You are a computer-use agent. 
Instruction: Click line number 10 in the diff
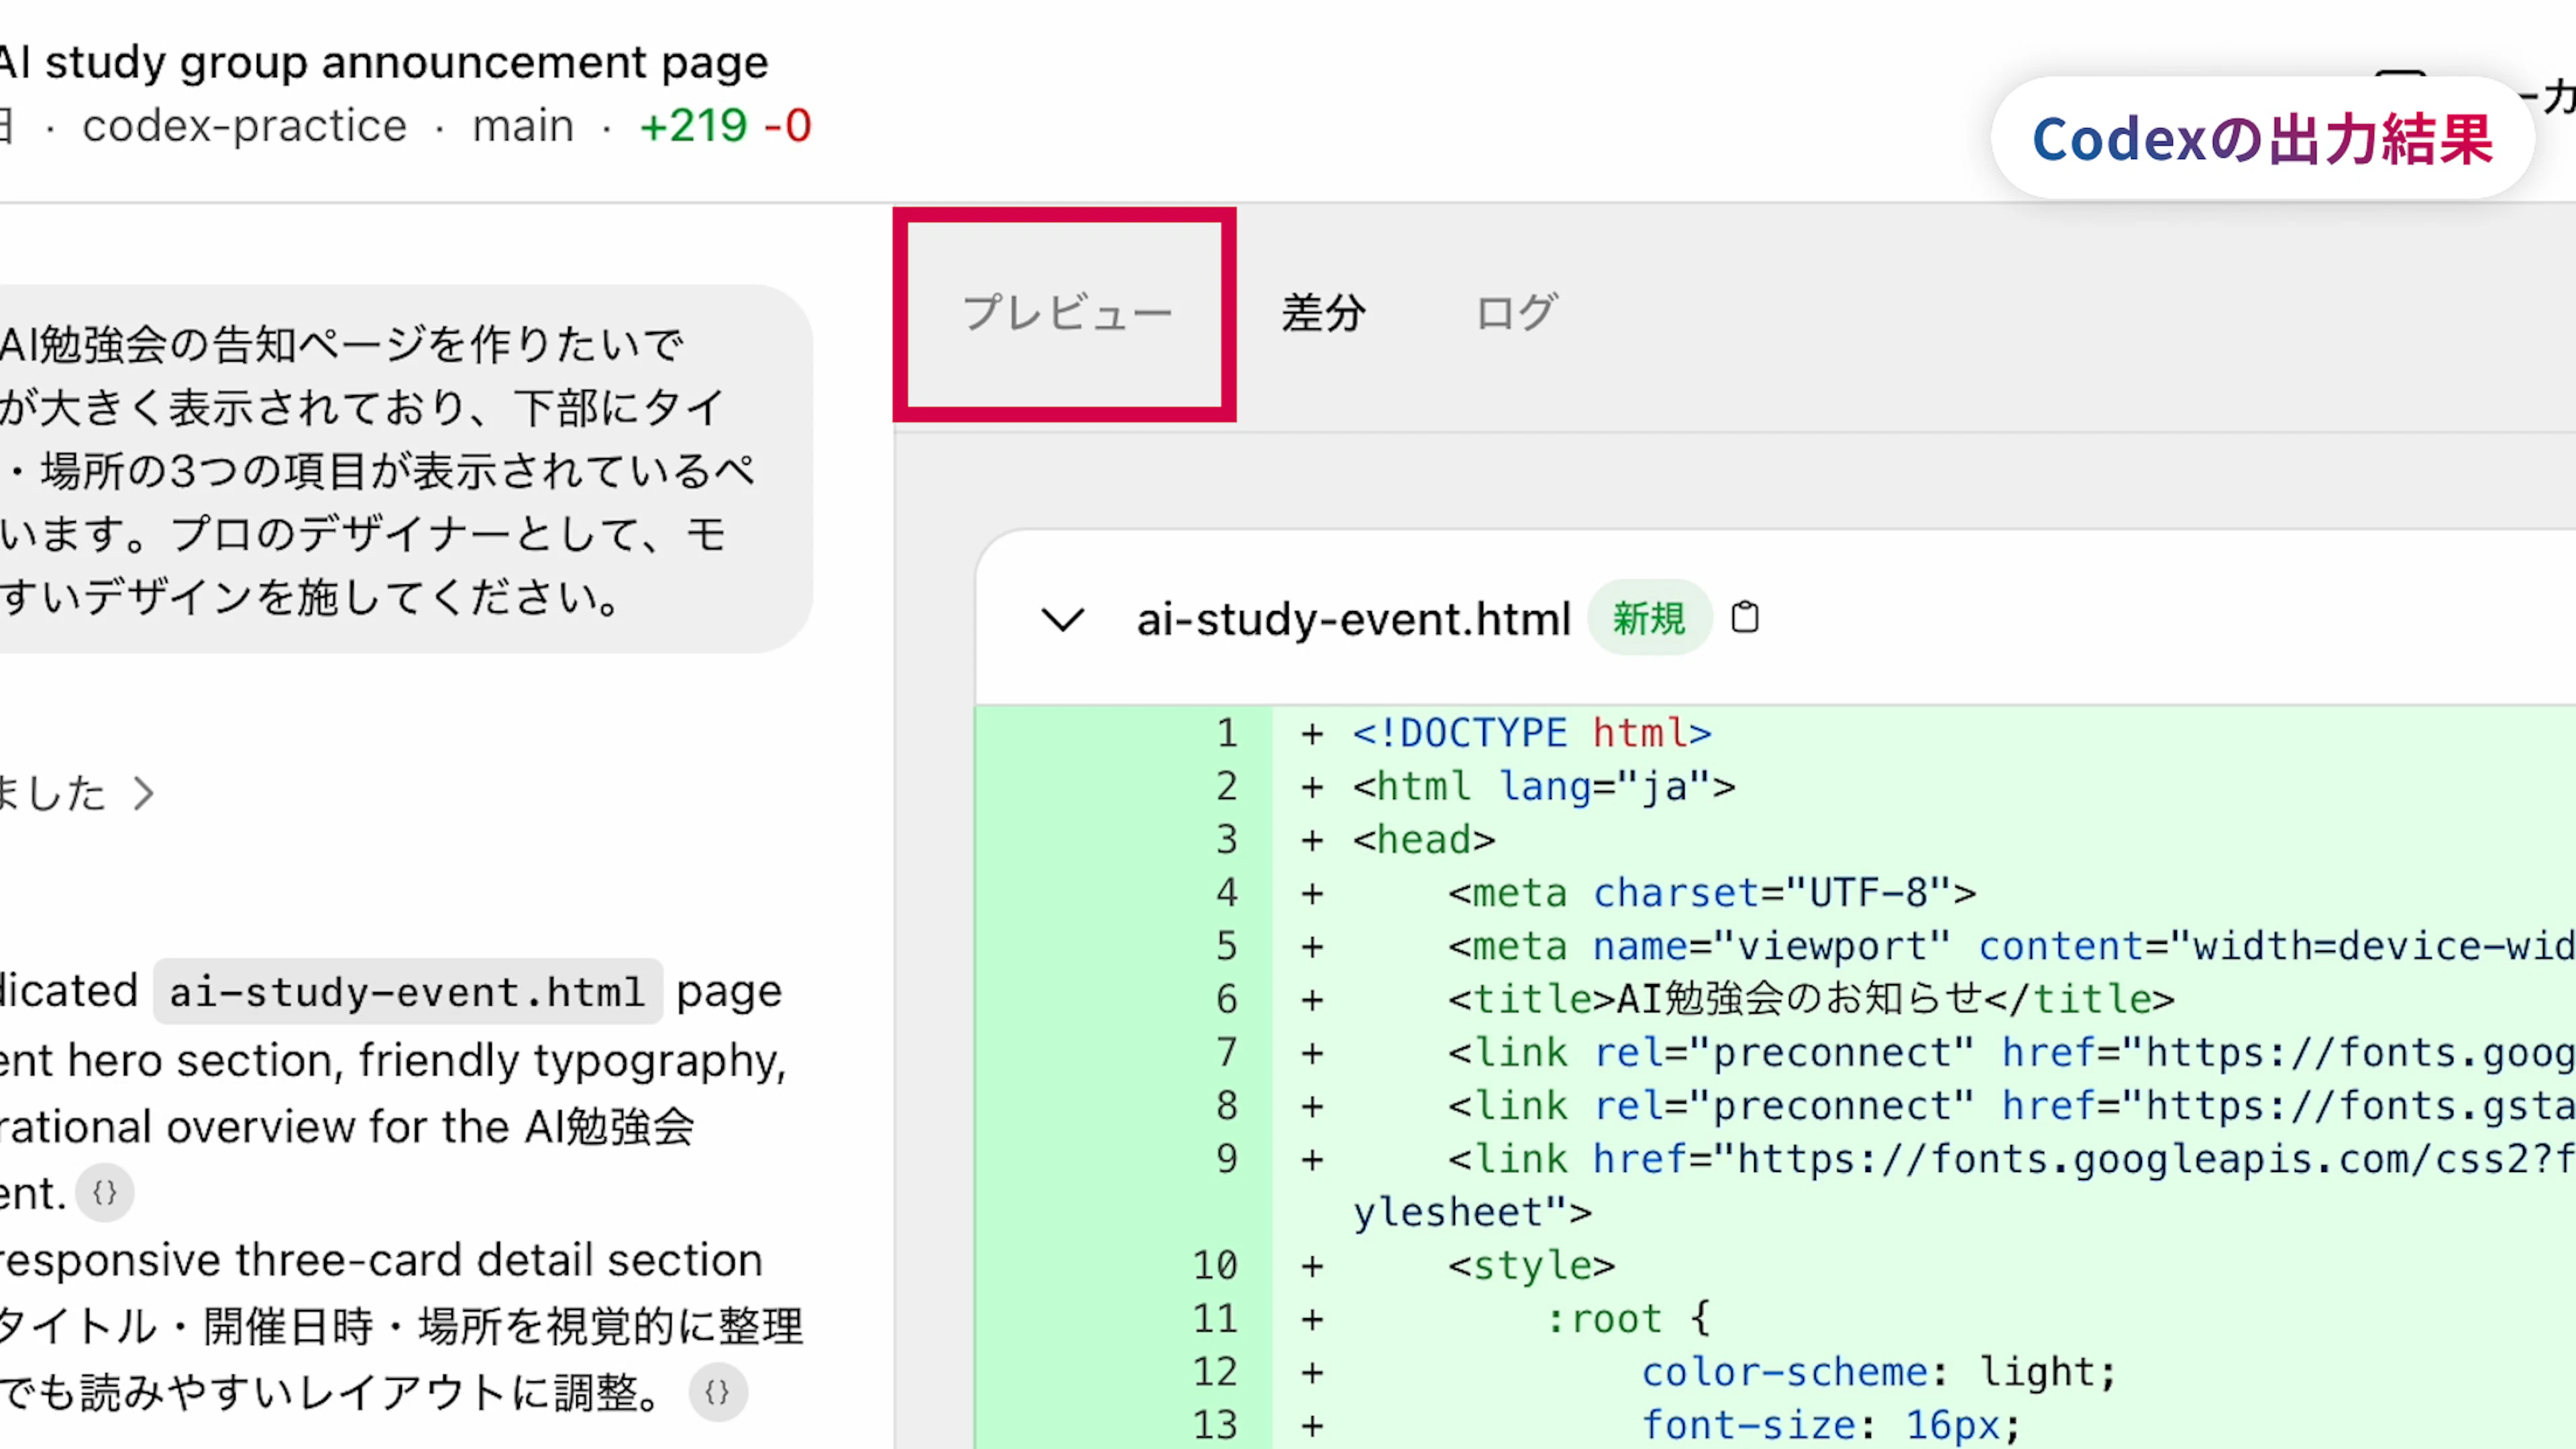[1215, 1266]
